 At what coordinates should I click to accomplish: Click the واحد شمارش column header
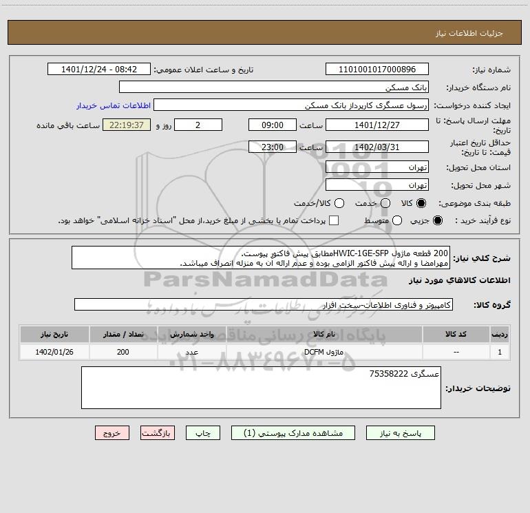tap(191, 334)
